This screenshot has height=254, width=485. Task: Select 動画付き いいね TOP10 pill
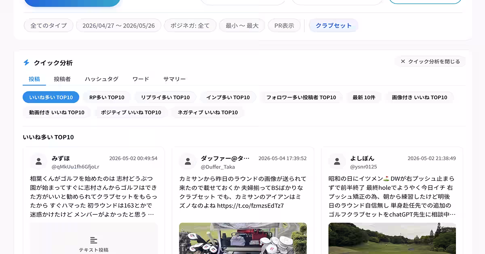[x=57, y=112]
